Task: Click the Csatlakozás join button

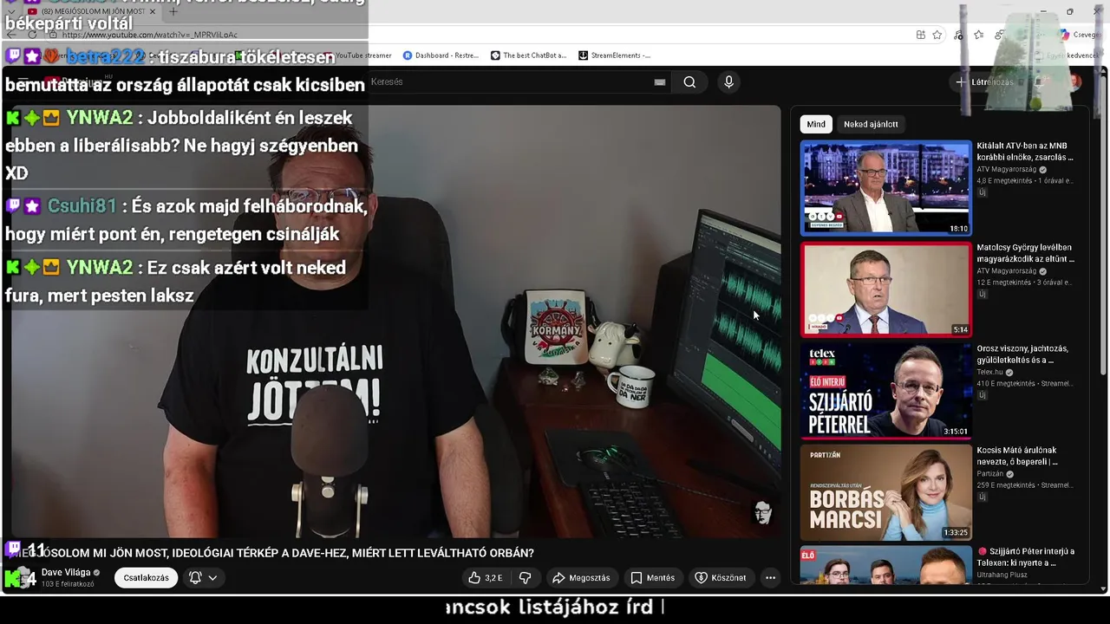Action: [146, 578]
